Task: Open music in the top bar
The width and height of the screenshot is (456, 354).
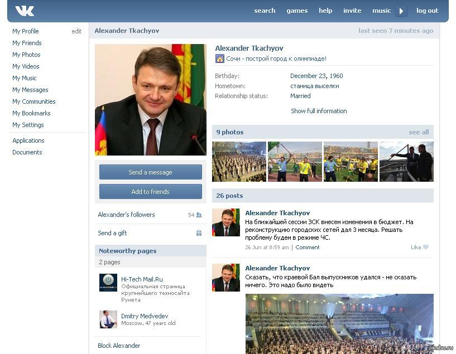Action: 382,11
